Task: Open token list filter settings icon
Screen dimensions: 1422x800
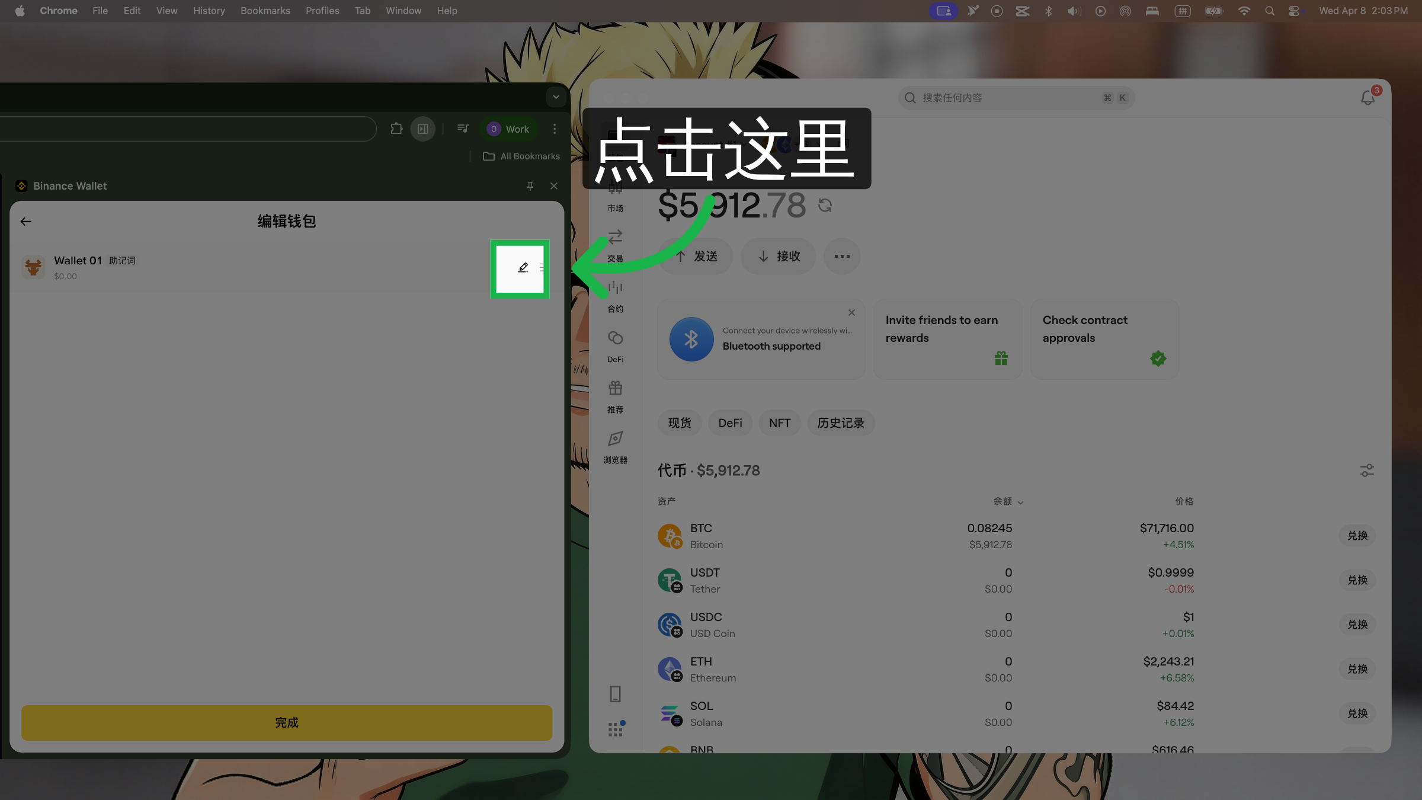Action: tap(1367, 471)
